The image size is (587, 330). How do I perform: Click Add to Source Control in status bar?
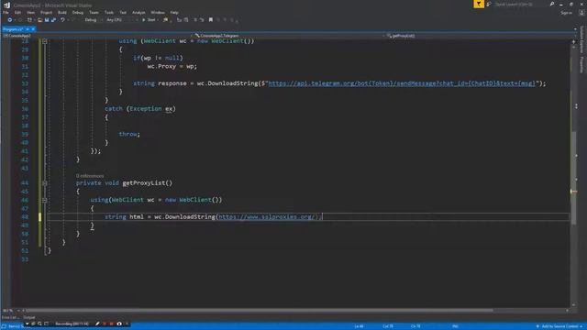click(559, 326)
